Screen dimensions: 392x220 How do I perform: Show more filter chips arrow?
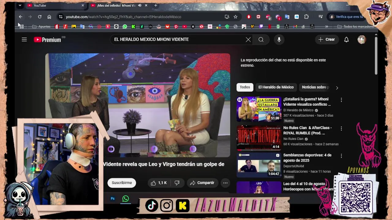point(337,88)
